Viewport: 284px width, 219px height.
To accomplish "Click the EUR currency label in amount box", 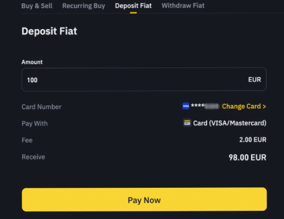I will click(x=254, y=80).
